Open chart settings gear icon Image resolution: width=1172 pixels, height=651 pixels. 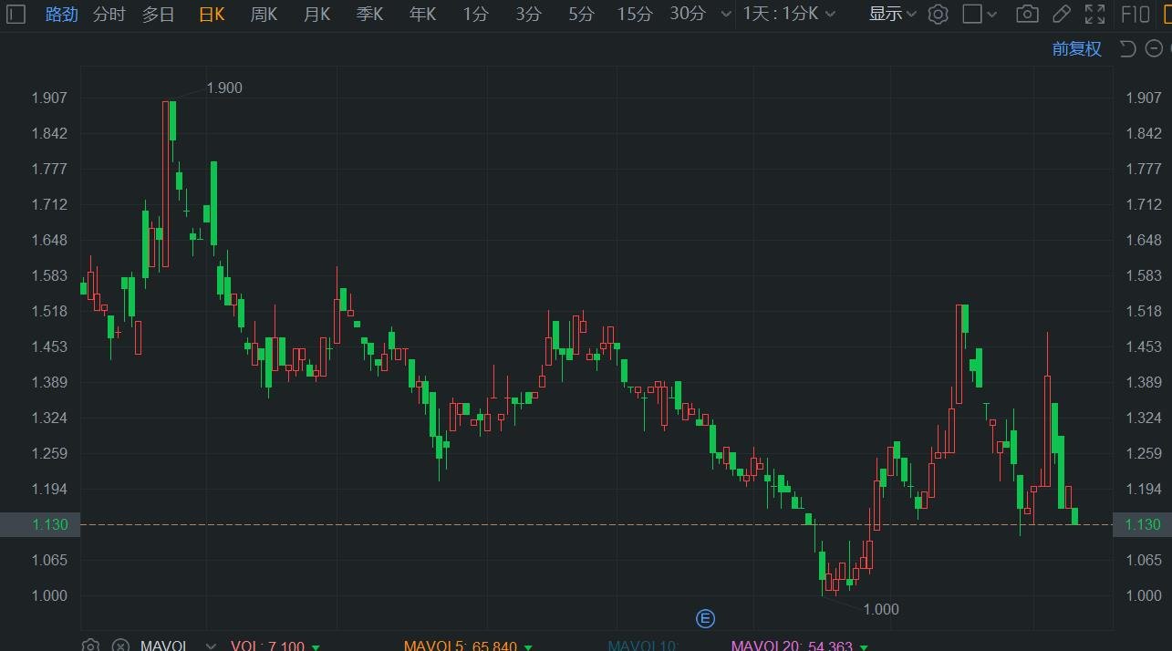(938, 14)
